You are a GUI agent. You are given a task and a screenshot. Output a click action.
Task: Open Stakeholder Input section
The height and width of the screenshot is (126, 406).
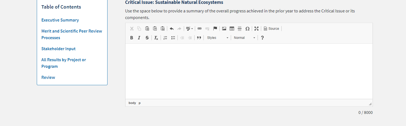pyautogui.click(x=58, y=49)
